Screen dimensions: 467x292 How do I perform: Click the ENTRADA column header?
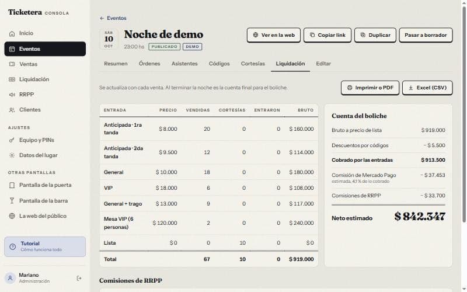(x=115, y=110)
